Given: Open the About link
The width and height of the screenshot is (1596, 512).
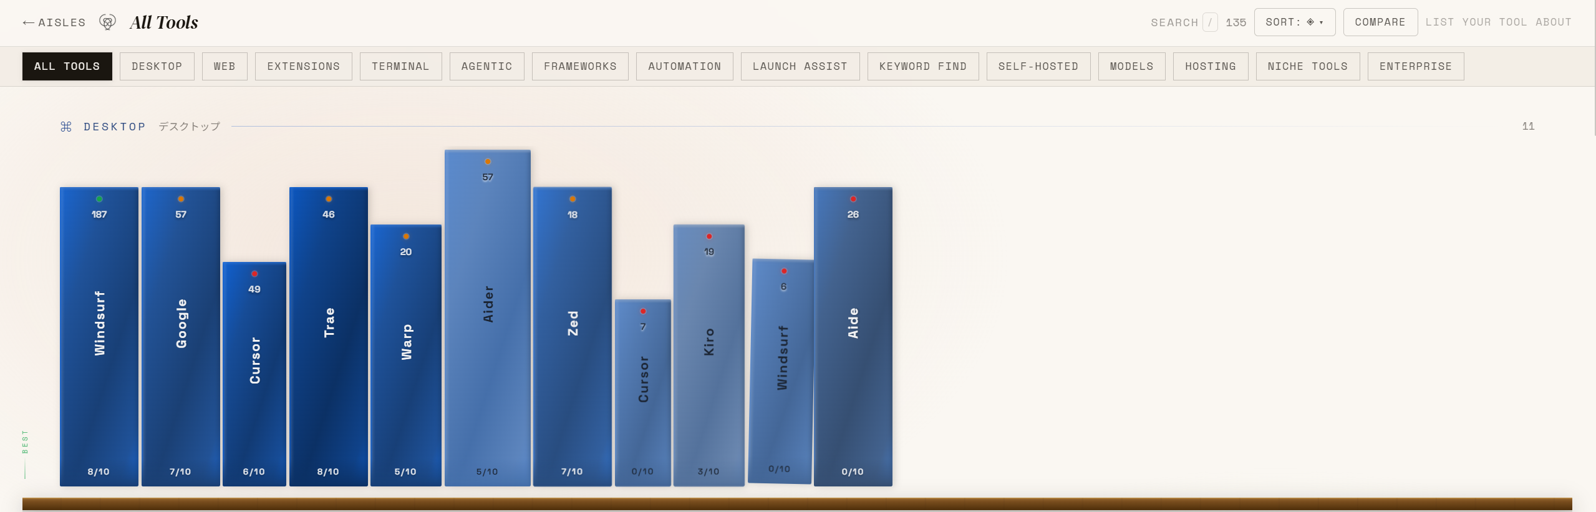Looking at the screenshot, I should [x=1553, y=22].
